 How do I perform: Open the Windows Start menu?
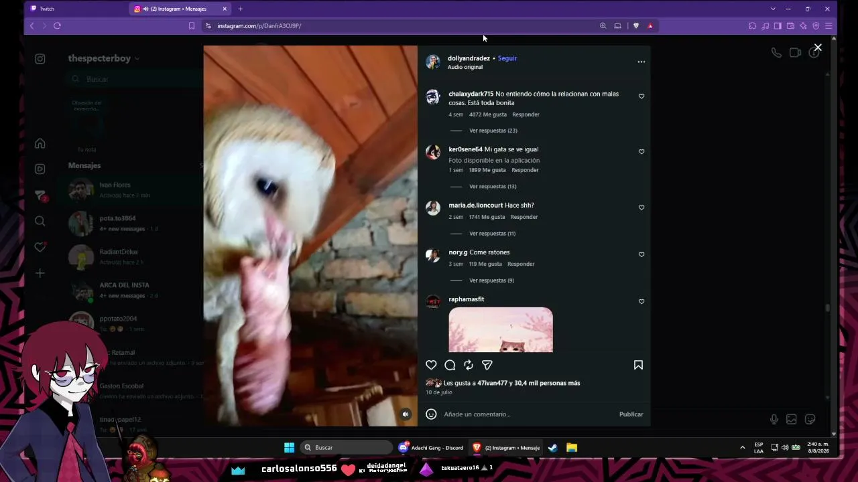point(289,447)
